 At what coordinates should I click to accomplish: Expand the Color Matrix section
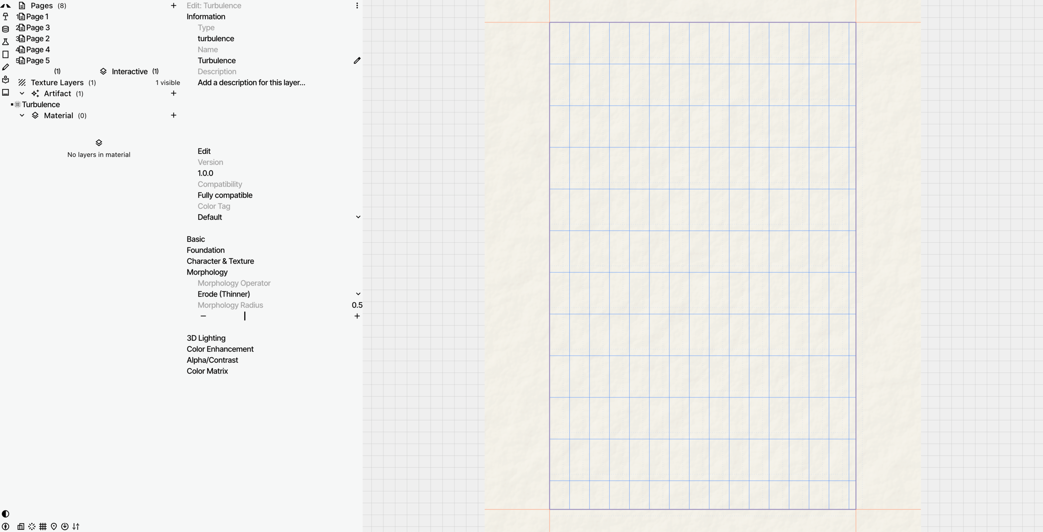[207, 371]
